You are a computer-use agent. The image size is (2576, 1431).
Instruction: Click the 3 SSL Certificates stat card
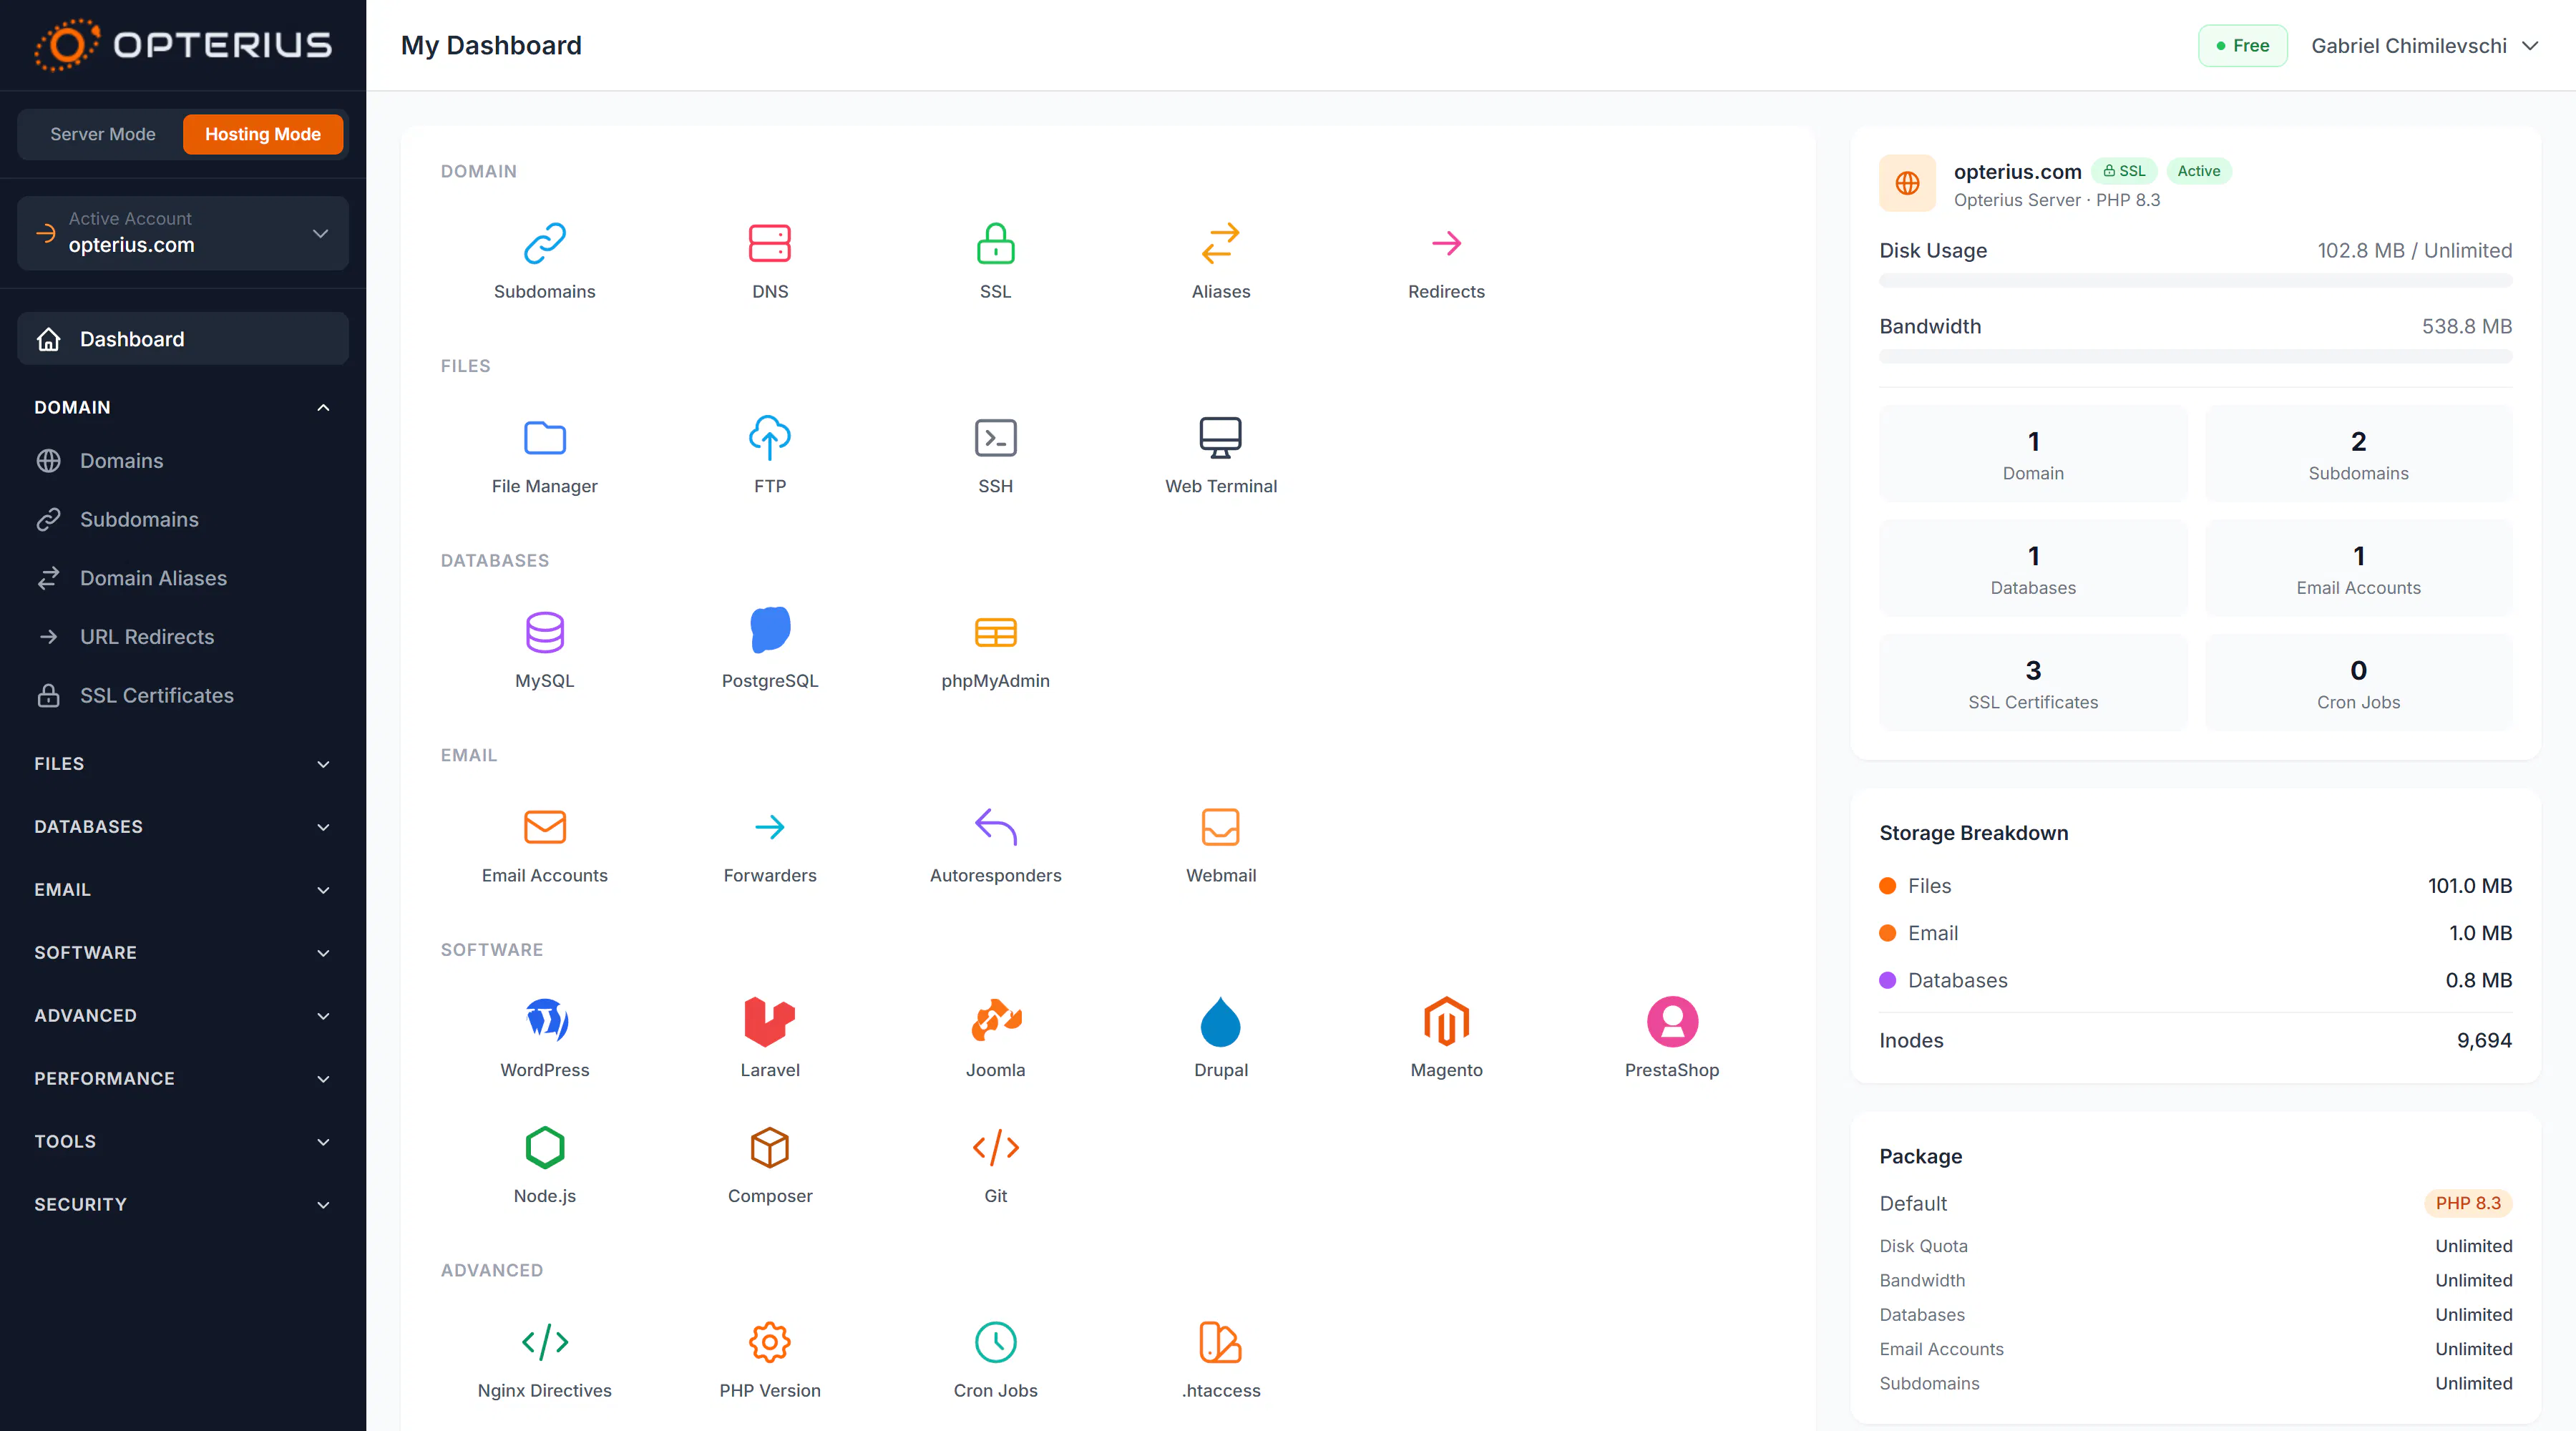[x=2033, y=683]
